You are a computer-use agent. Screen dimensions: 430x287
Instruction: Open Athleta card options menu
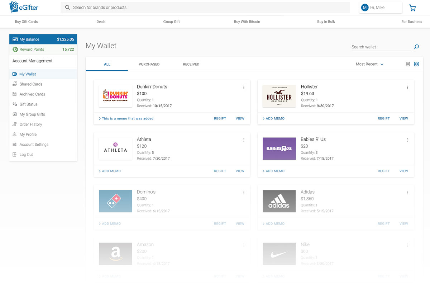[x=244, y=140]
